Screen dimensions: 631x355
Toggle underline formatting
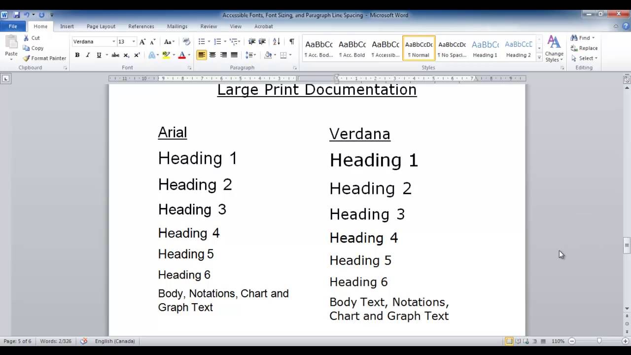(x=99, y=55)
